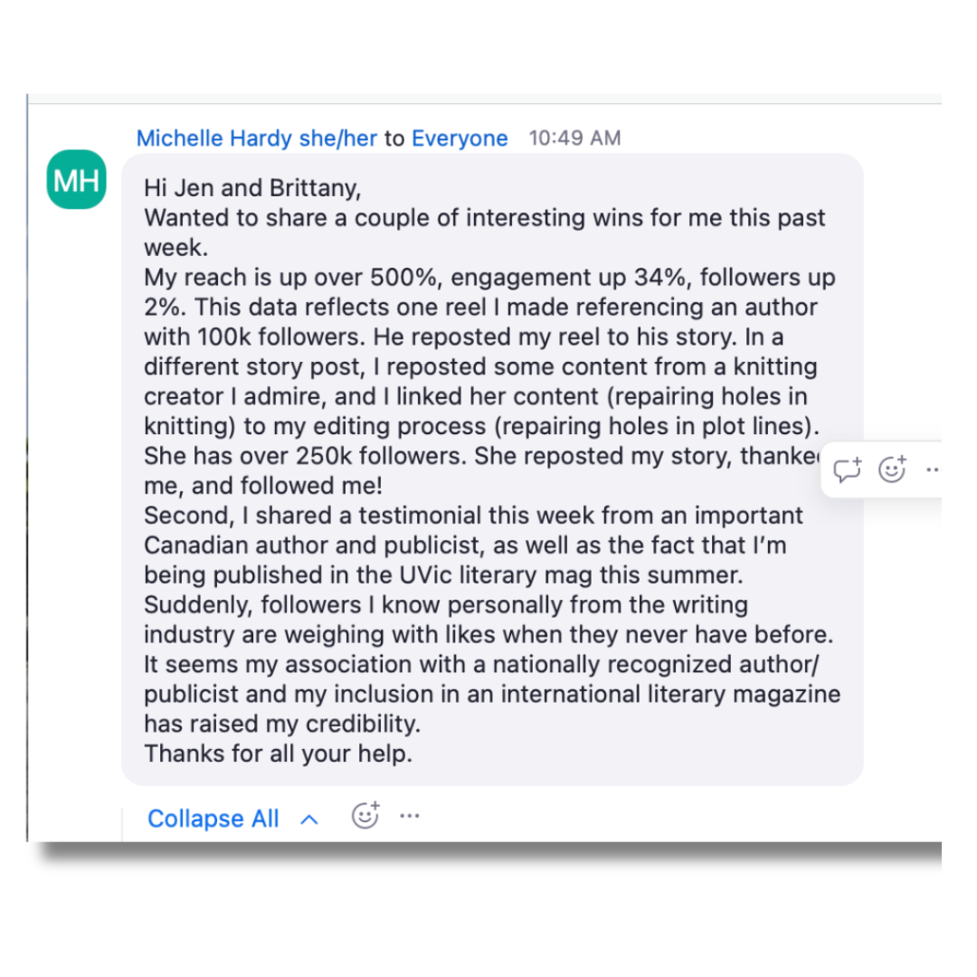
Task: Click the "Hi Jen and Brittany," greeting line
Action: pos(252,188)
